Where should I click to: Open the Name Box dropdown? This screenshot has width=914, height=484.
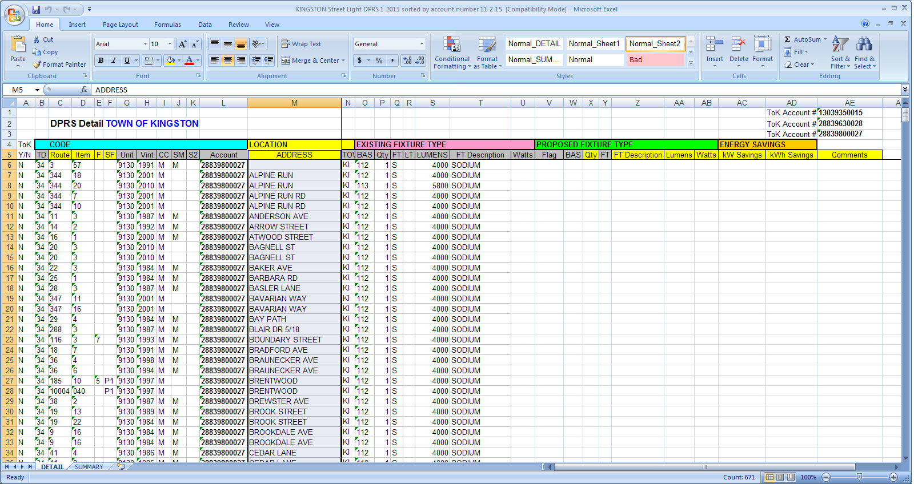(x=37, y=90)
